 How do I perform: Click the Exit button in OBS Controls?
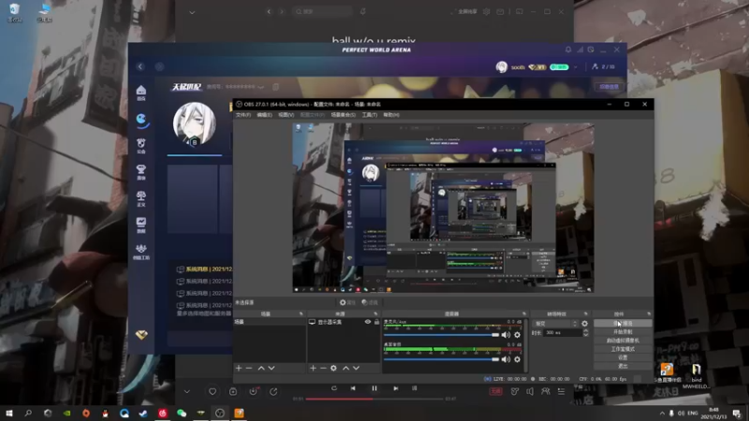click(x=623, y=366)
